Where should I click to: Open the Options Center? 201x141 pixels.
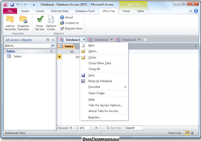(51, 23)
